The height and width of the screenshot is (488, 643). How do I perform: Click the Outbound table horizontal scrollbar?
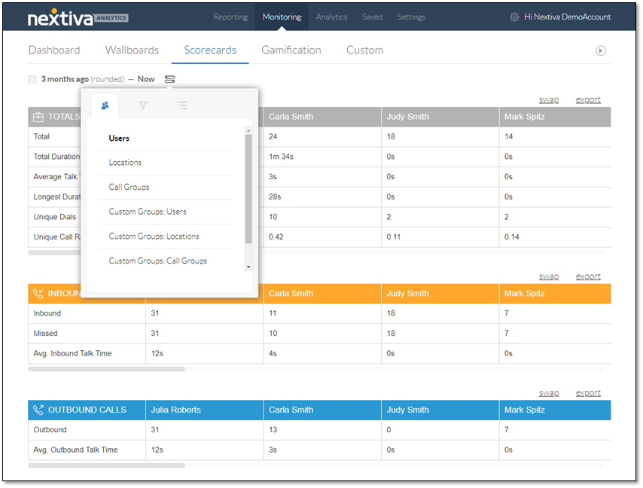pyautogui.click(x=106, y=465)
